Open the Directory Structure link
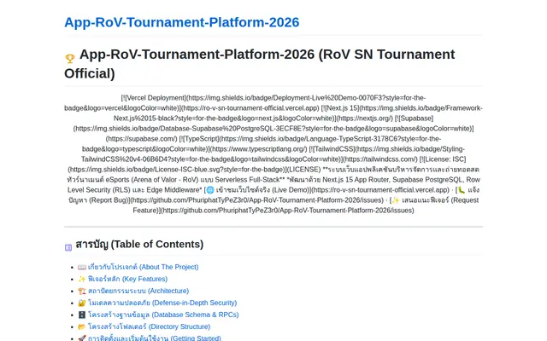Image resolution: width=547 pixels, height=341 pixels. click(x=149, y=327)
